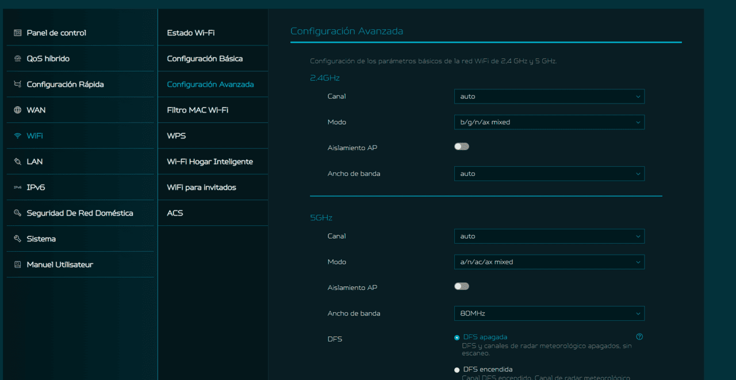The image size is (736, 380).
Task: Click the DFS help question mark icon
Action: (639, 337)
